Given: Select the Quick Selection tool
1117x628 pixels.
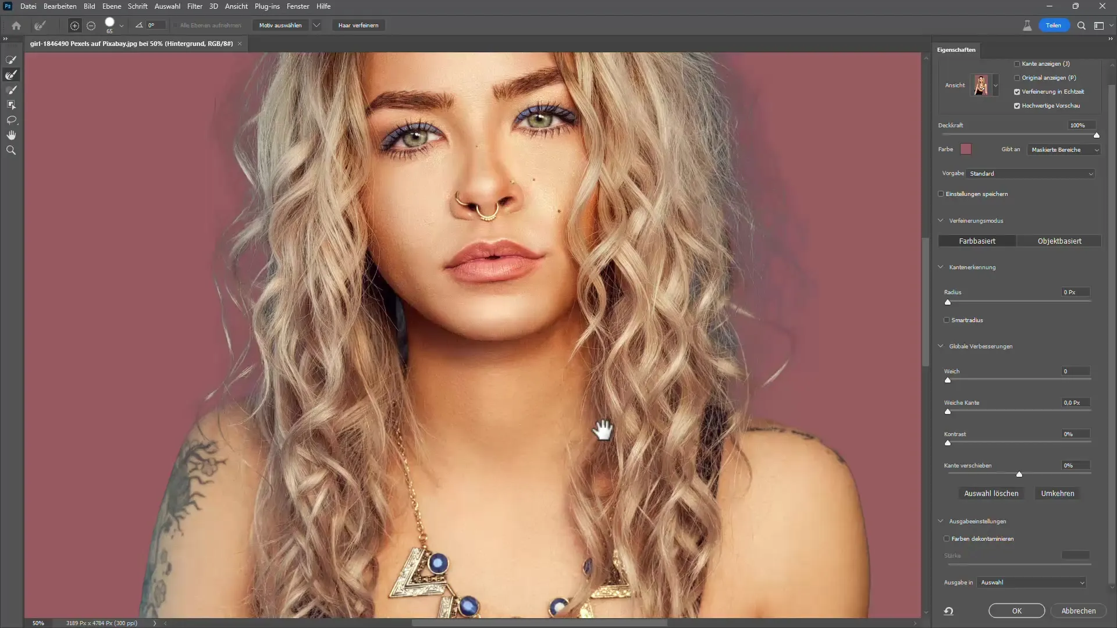Looking at the screenshot, I should 11,60.
